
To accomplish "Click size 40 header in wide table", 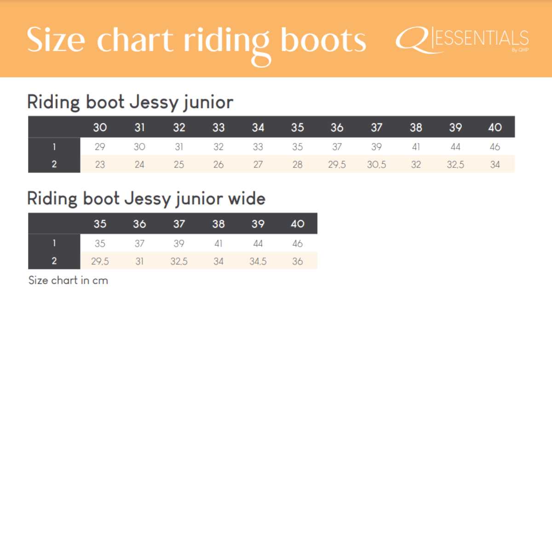I will (298, 224).
